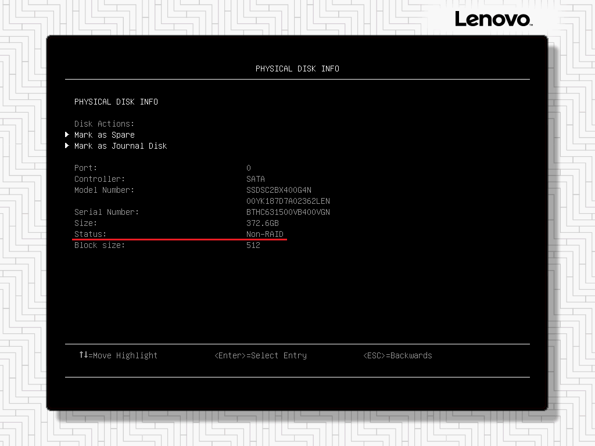Click the Disk Actions label
This screenshot has height=446, width=595.
[104, 124]
